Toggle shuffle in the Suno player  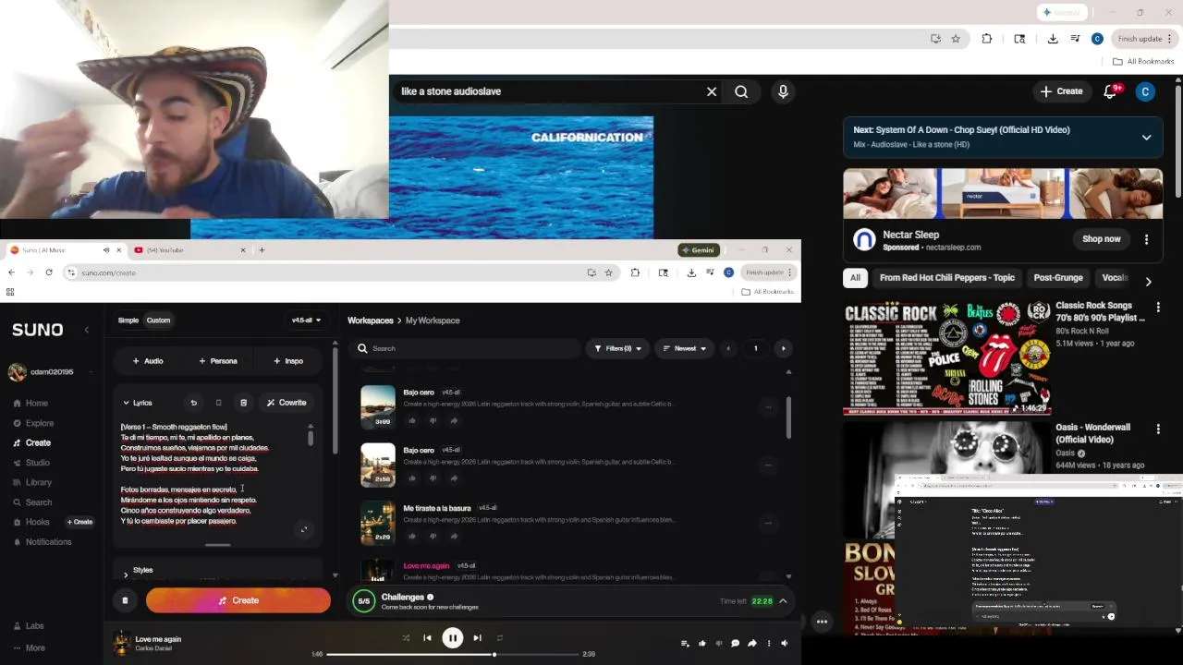tap(406, 637)
